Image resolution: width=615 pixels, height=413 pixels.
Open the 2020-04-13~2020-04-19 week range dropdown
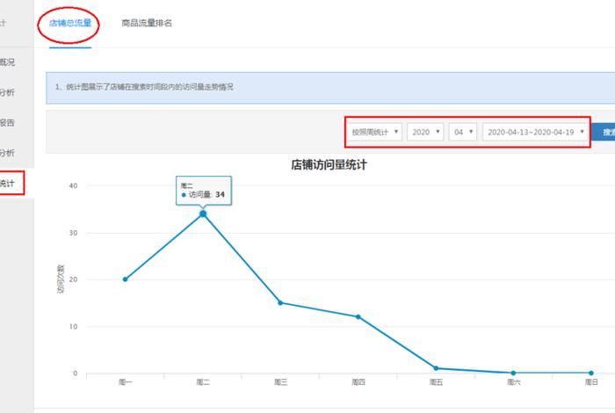click(535, 132)
